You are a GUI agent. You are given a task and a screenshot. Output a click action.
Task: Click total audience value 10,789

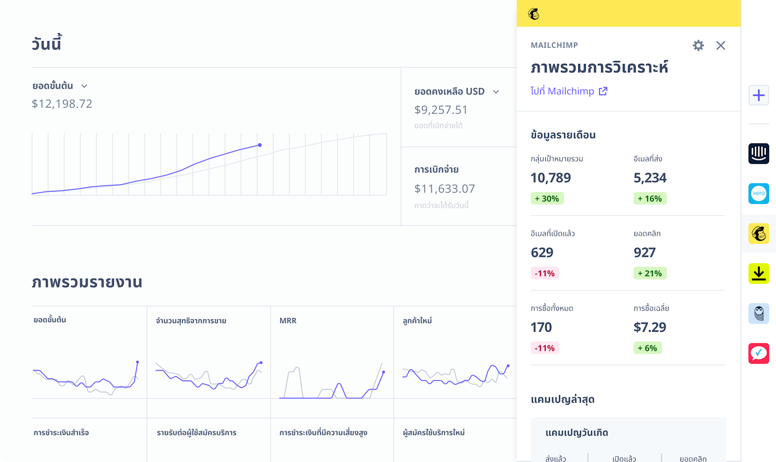point(551,178)
